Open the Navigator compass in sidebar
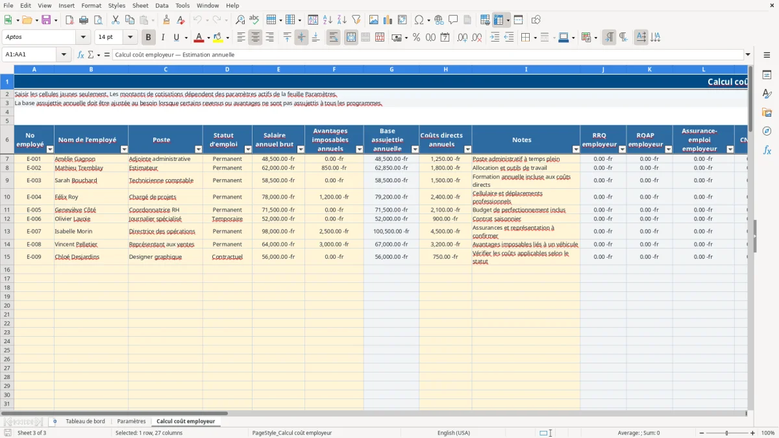This screenshot has height=438, width=779. coord(767,131)
